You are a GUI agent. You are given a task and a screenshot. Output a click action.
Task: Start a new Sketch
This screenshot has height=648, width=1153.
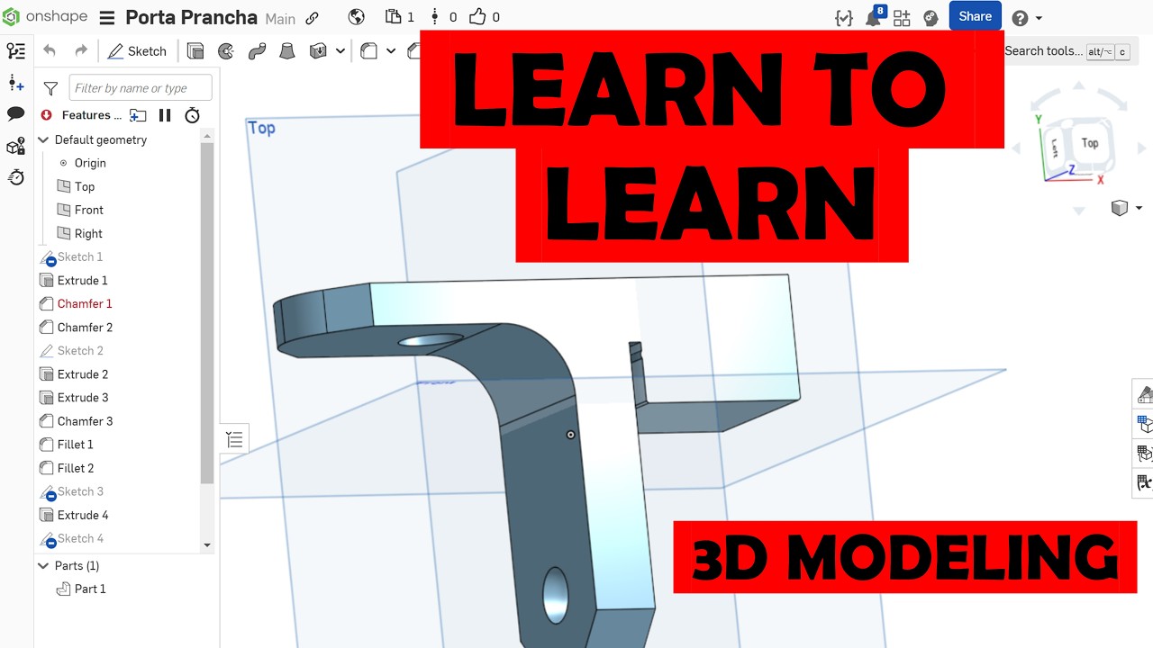click(137, 51)
